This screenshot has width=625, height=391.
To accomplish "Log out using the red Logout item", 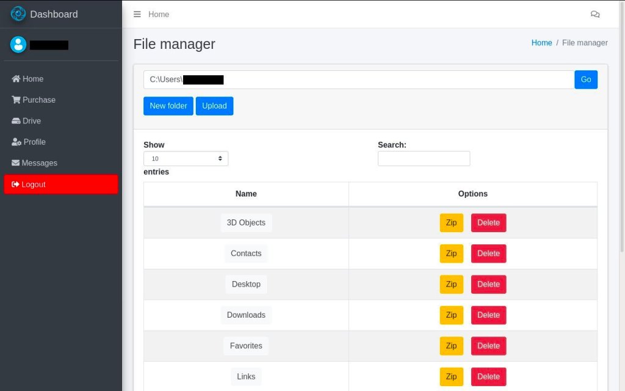I will tap(60, 185).
